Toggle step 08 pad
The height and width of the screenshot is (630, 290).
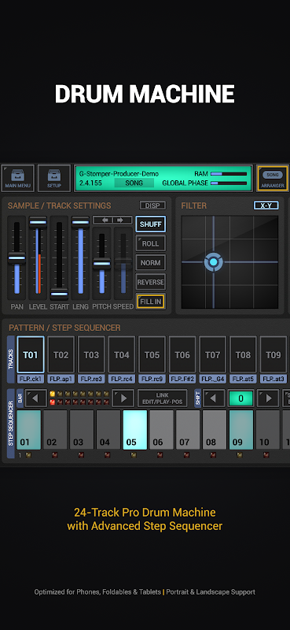pyautogui.click(x=215, y=429)
